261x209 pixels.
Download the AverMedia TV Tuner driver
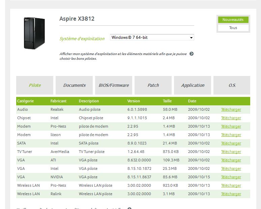tap(231, 152)
